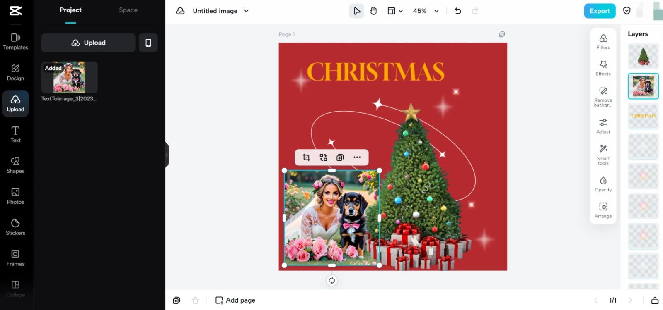
Task: Expand the 45% zoom dropdown
Action: click(x=436, y=11)
